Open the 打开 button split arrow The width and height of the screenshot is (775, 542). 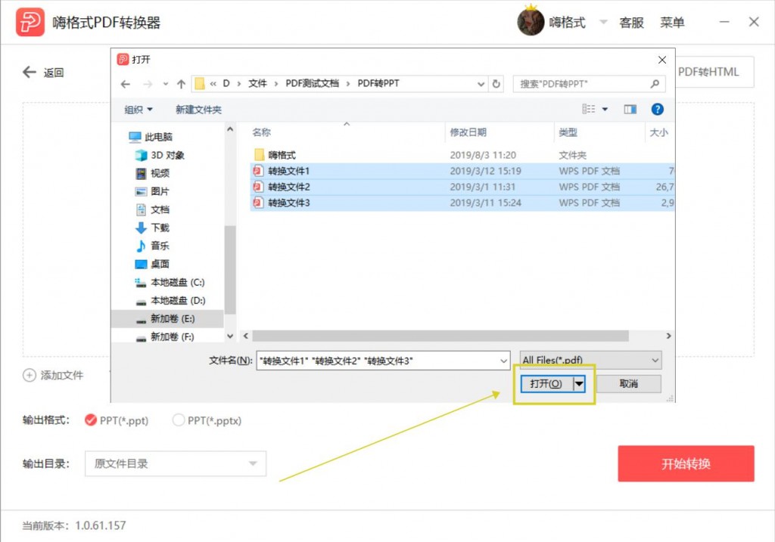579,383
